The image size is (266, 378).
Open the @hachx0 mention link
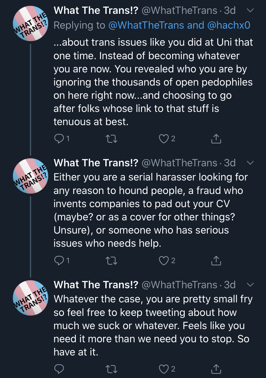click(229, 25)
